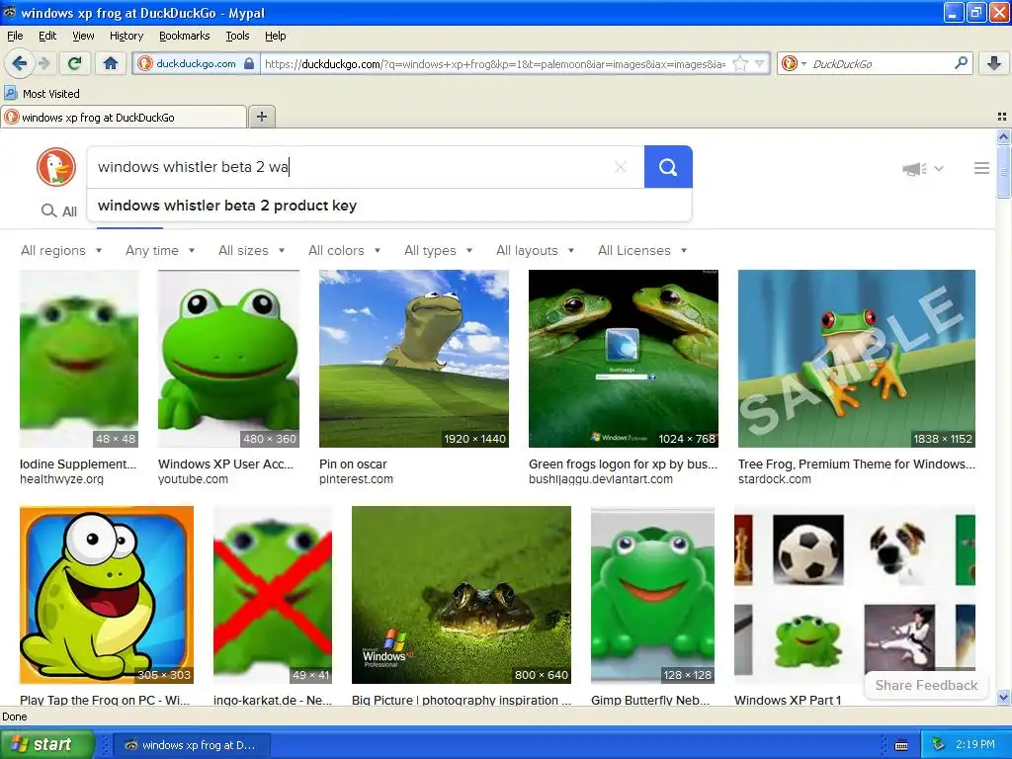
Task: Open the Tools menu
Action: pyautogui.click(x=237, y=36)
